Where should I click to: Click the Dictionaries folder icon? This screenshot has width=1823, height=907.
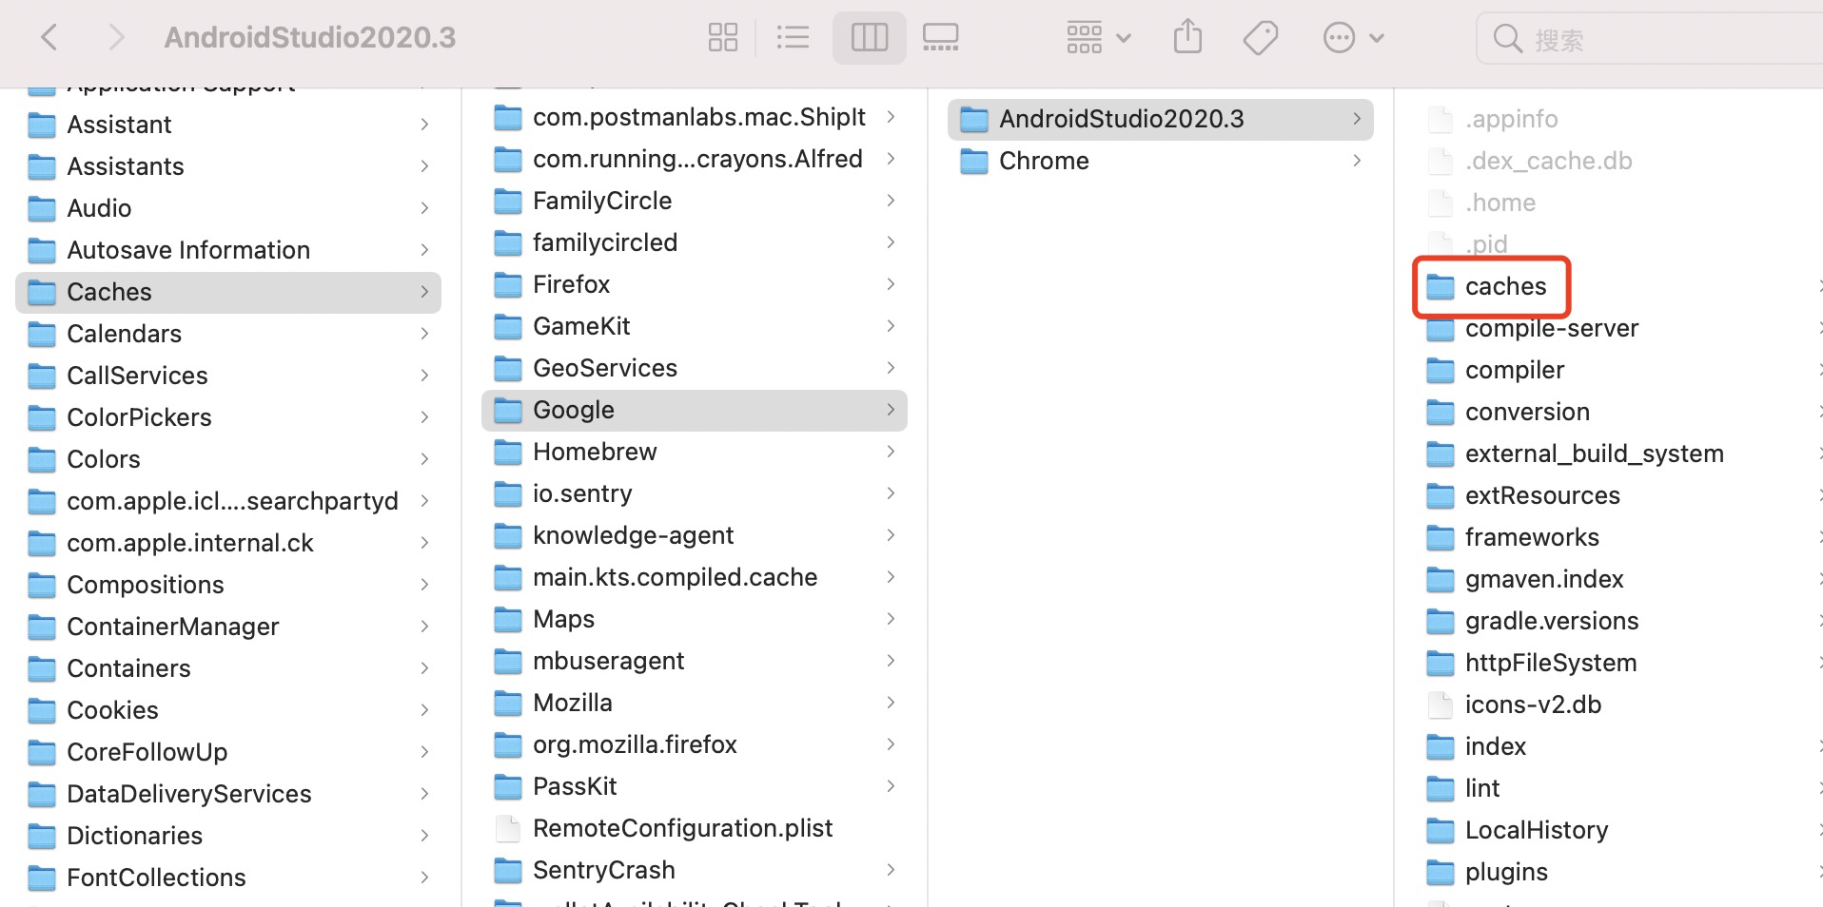tap(42, 836)
